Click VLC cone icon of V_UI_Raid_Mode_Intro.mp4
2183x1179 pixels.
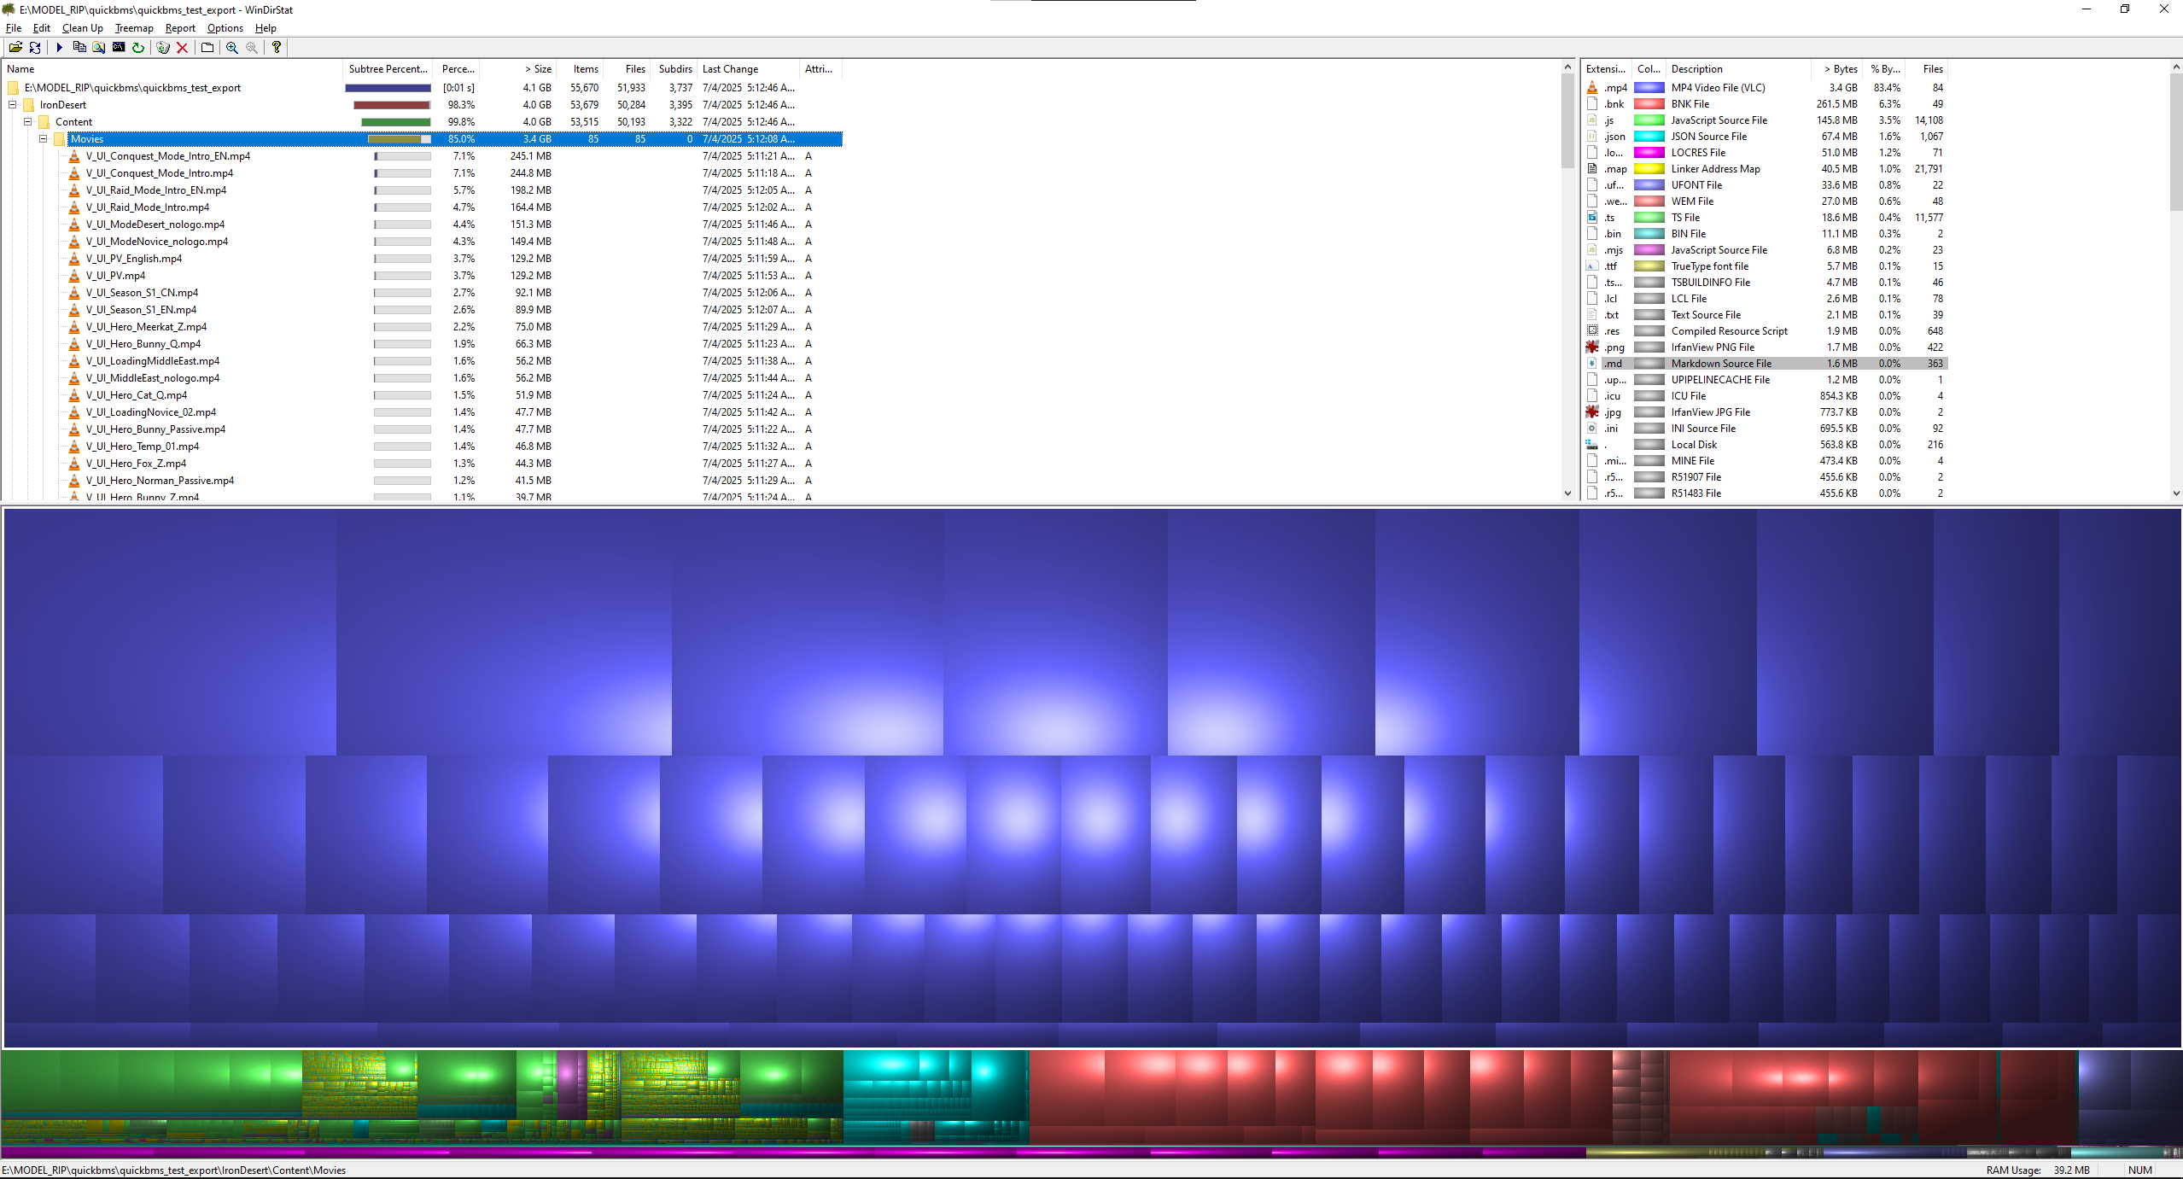(74, 207)
